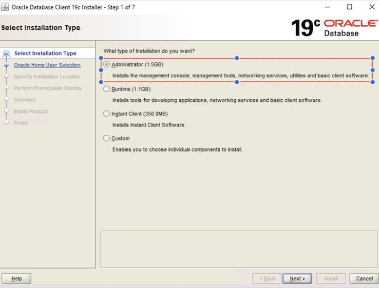Close the Oracle installer window

tap(372, 7)
